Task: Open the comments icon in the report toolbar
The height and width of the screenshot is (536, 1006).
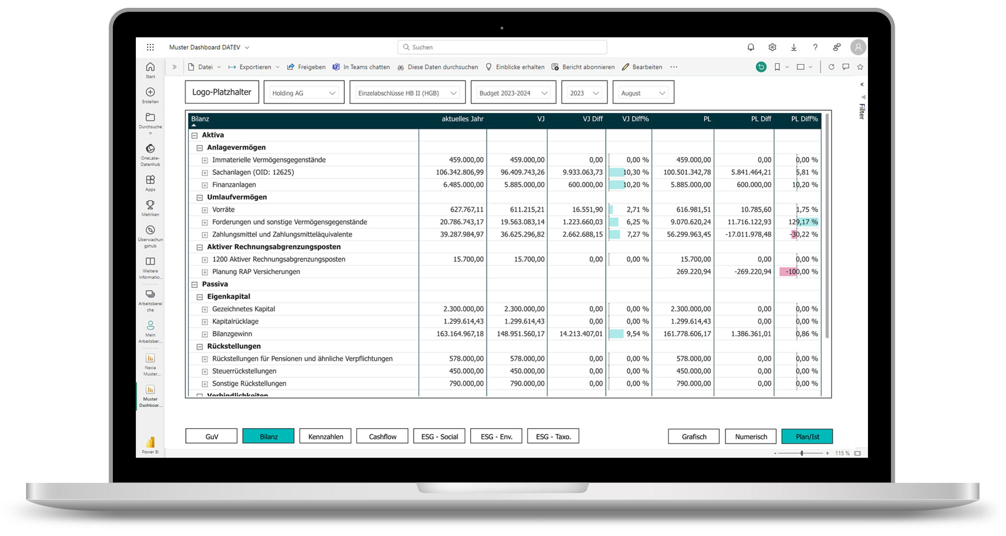Action: click(x=846, y=67)
